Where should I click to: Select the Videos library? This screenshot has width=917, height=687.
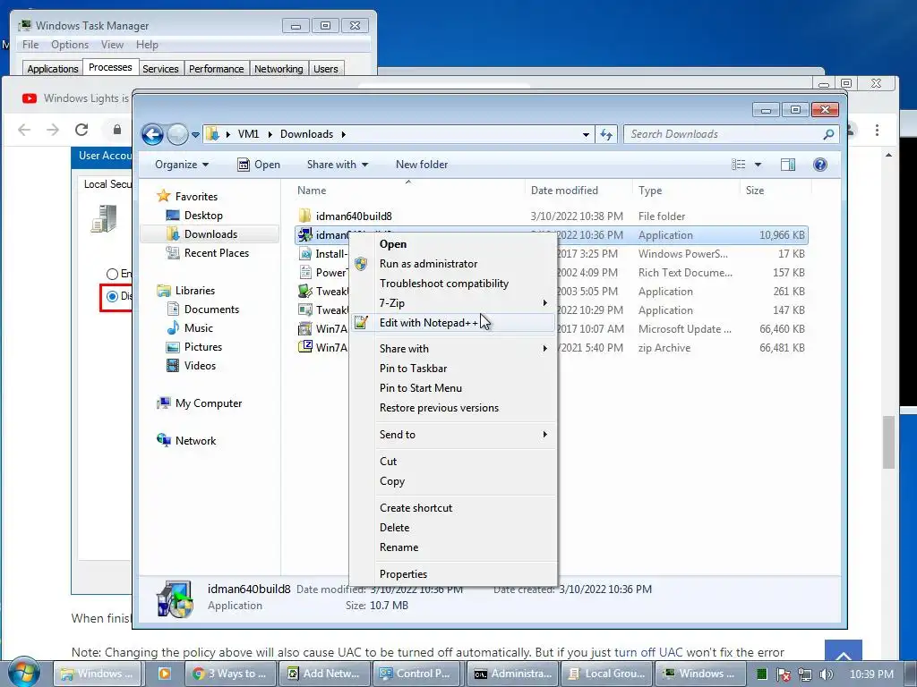[x=200, y=366]
